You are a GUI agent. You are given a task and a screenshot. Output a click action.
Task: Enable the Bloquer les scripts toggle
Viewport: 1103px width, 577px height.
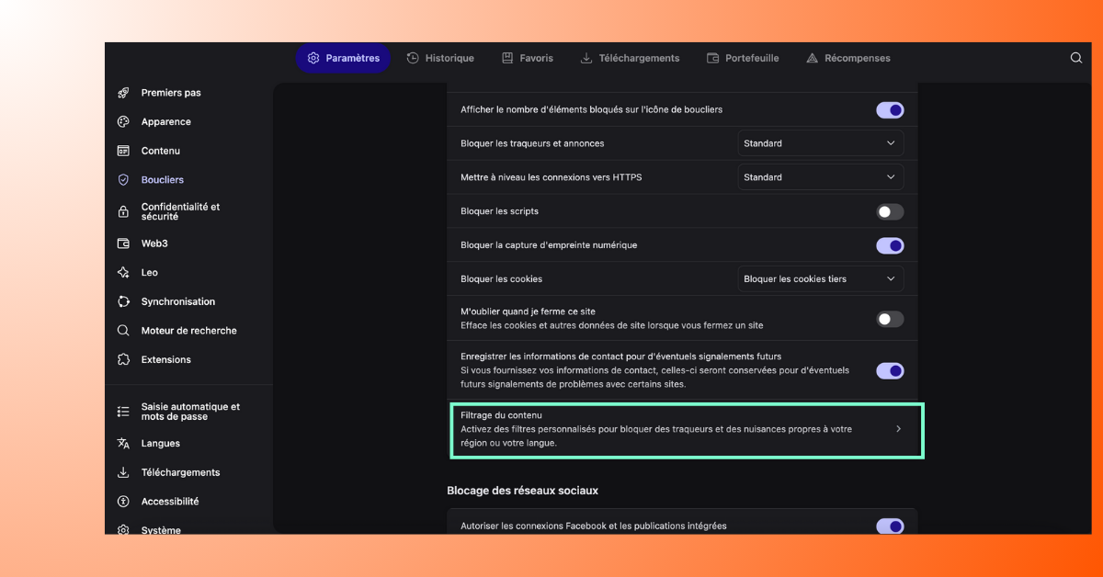(889, 212)
